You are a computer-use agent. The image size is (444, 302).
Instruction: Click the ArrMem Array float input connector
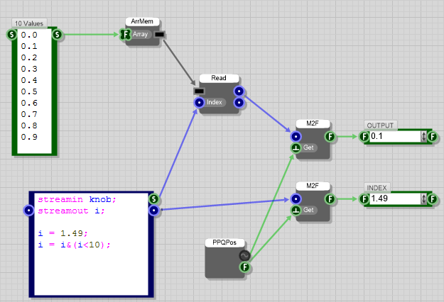point(126,34)
